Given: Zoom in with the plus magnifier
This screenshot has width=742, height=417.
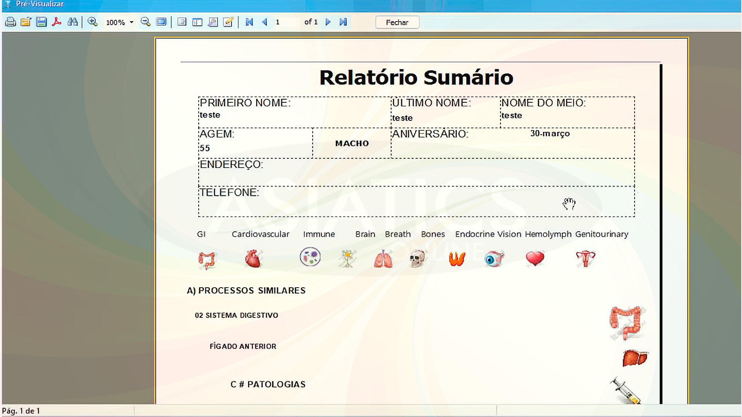Looking at the screenshot, I should (92, 22).
